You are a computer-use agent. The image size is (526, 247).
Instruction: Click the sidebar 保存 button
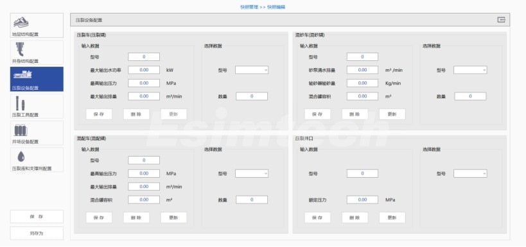pyautogui.click(x=37, y=216)
